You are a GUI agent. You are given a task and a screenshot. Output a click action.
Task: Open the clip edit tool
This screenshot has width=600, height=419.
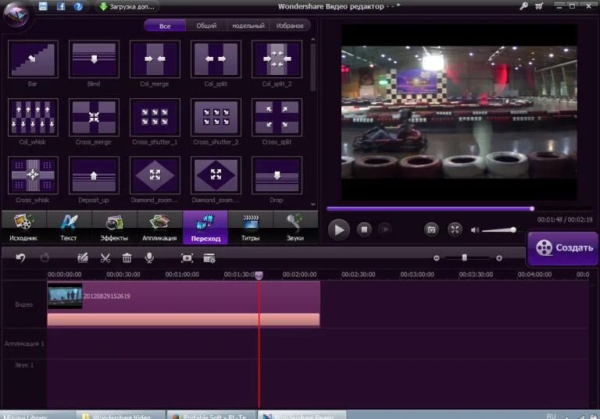click(83, 258)
